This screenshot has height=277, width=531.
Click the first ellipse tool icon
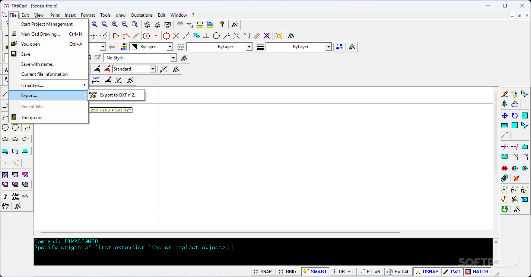click(5, 139)
